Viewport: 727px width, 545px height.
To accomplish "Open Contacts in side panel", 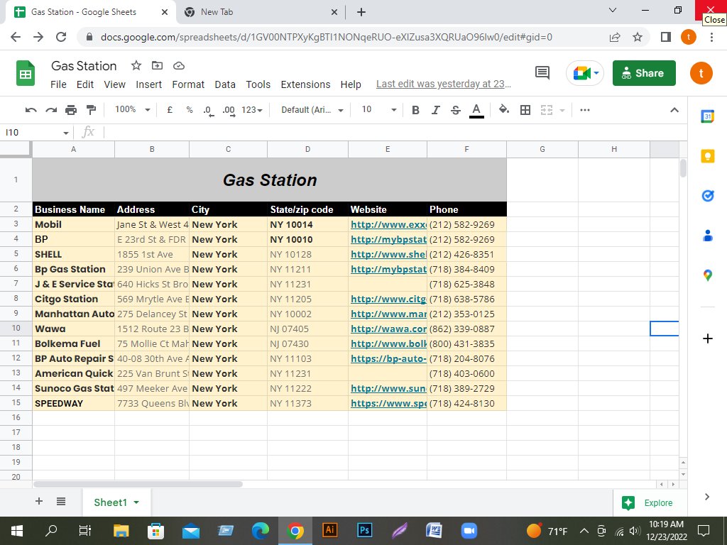I will pyautogui.click(x=708, y=236).
